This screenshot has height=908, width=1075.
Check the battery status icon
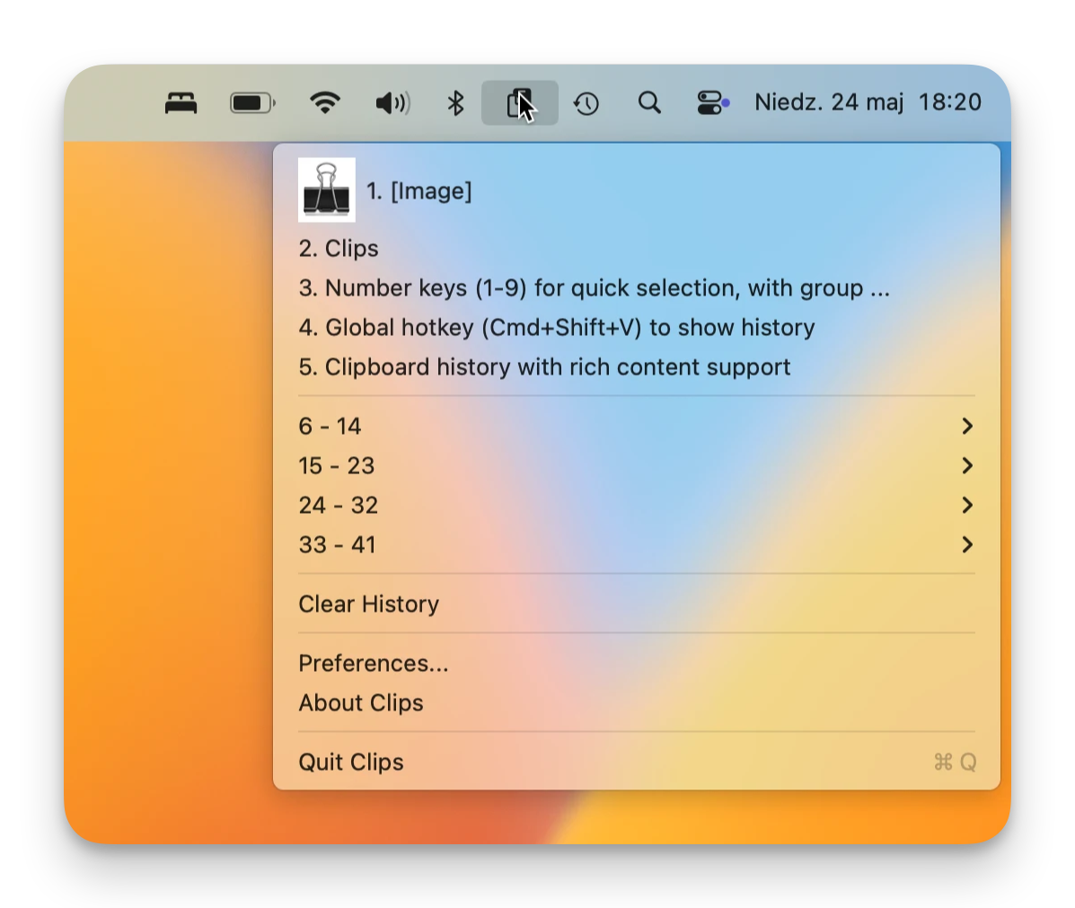252,103
